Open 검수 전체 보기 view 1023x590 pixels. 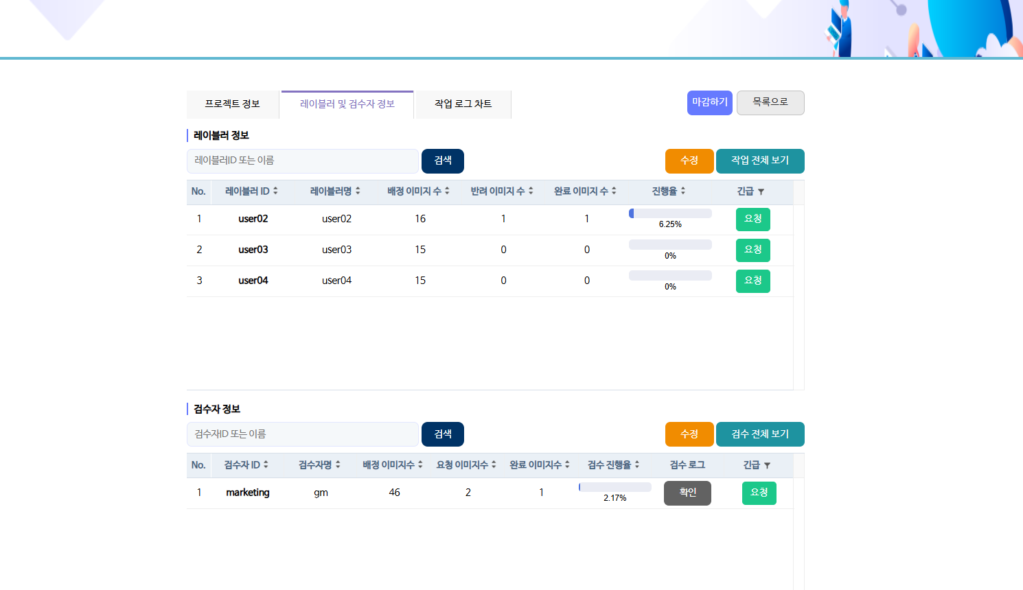(759, 434)
